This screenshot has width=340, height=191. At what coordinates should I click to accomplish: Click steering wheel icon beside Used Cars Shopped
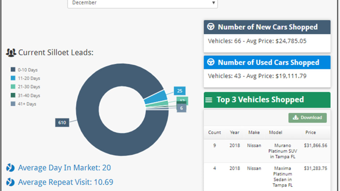point(211,63)
